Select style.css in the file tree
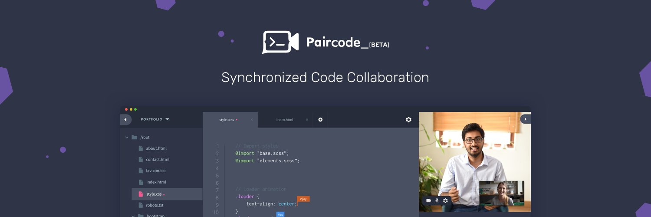This screenshot has width=651, height=217. pos(167,194)
